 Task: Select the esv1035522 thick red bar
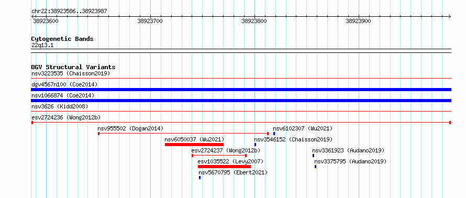[225, 167]
